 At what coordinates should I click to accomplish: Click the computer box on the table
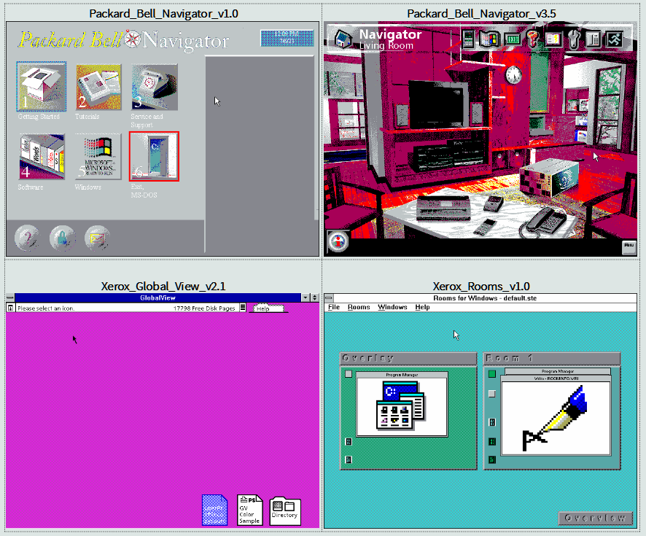tap(549, 176)
